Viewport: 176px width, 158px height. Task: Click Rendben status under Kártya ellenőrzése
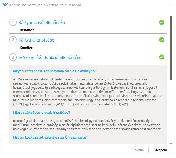coord(27,47)
